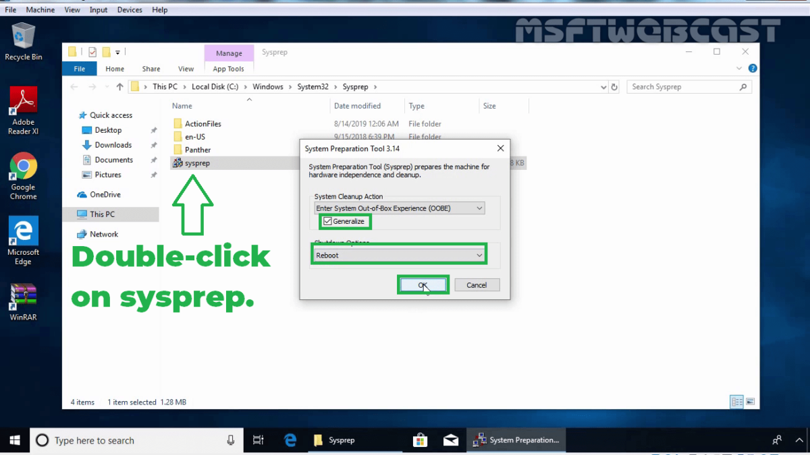Click OK in System Preparation Tool
810x455 pixels.
423,285
